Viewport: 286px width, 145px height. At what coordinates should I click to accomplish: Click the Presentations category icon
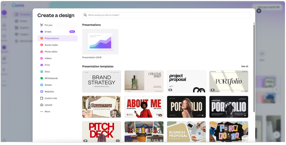pos(42,38)
